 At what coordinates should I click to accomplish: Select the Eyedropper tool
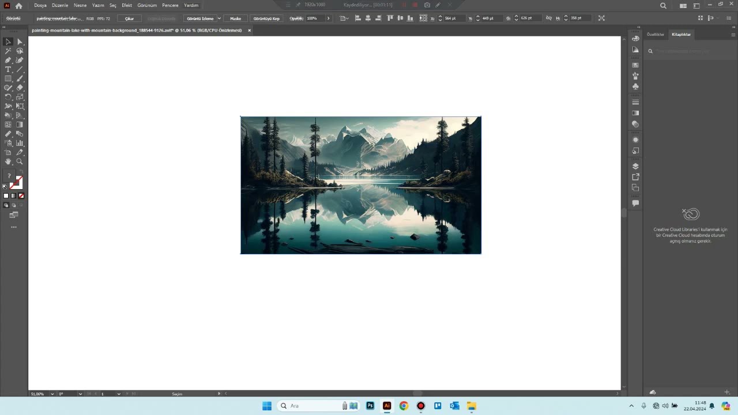(x=8, y=134)
